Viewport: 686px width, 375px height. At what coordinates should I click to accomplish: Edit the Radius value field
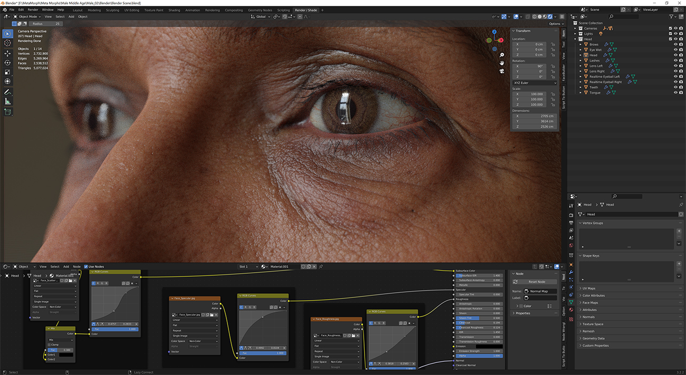(46, 24)
